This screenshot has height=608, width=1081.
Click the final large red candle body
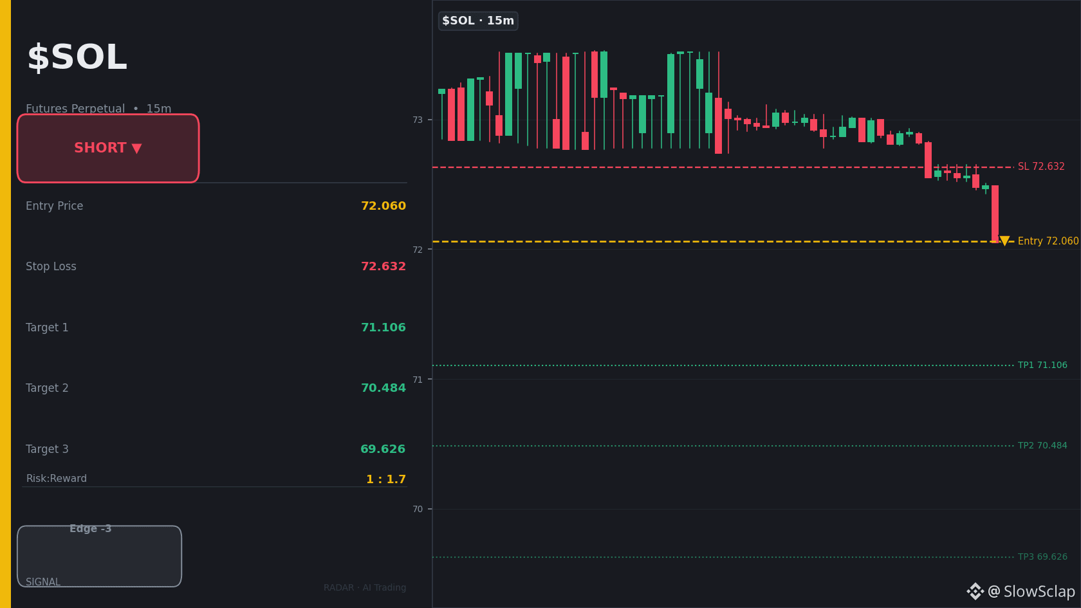995,214
